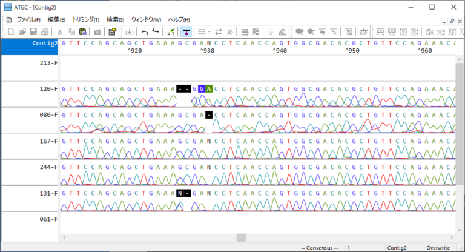The height and width of the screenshot is (252, 465).
Task: Click the document icon in the menu bar
Action: (9, 20)
